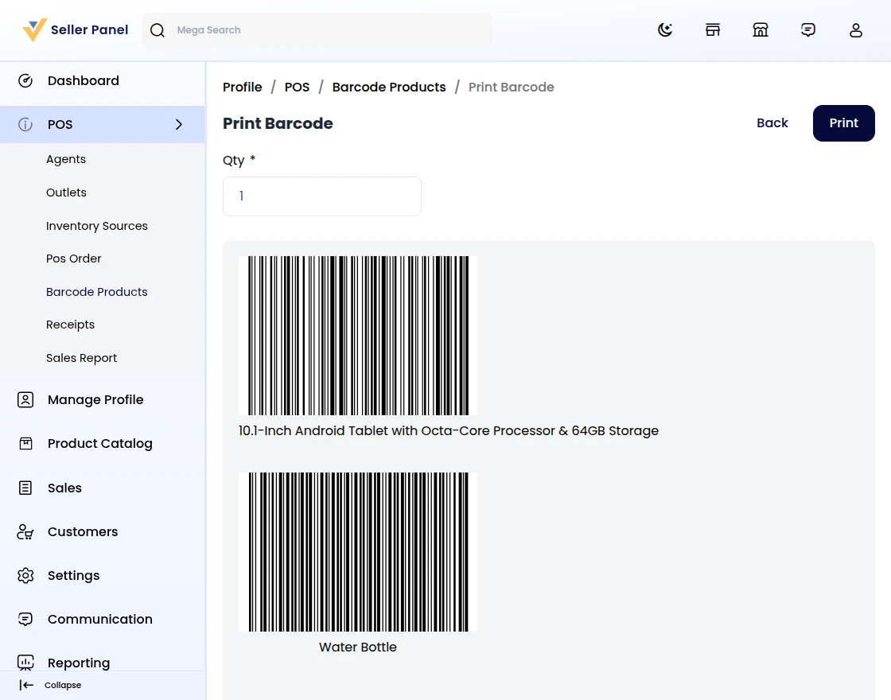Screen dimensions: 891x700
Task: Click the Manage Profile person icon
Action: tap(25, 399)
